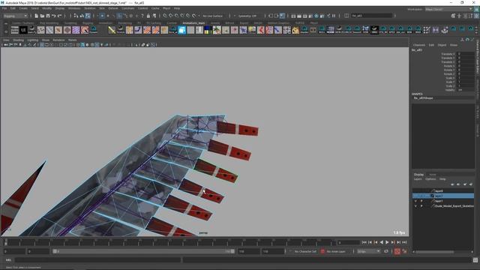Click the bright blue window shelf icon
The image size is (480, 270).
pyautogui.click(x=181, y=30)
